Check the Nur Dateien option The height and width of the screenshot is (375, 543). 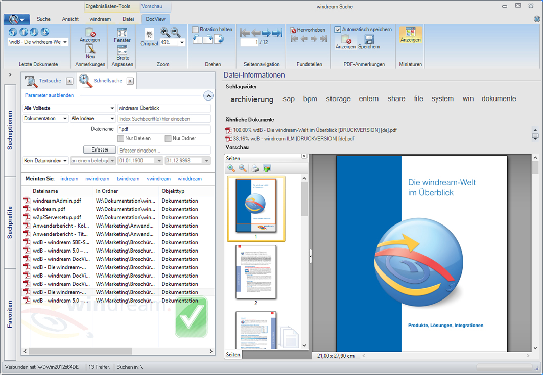tap(121, 138)
